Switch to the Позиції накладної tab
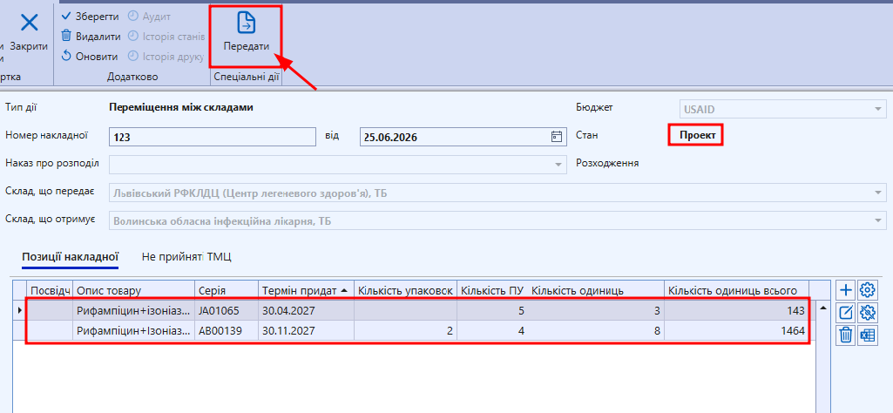This screenshot has height=413, width=893. (70, 257)
